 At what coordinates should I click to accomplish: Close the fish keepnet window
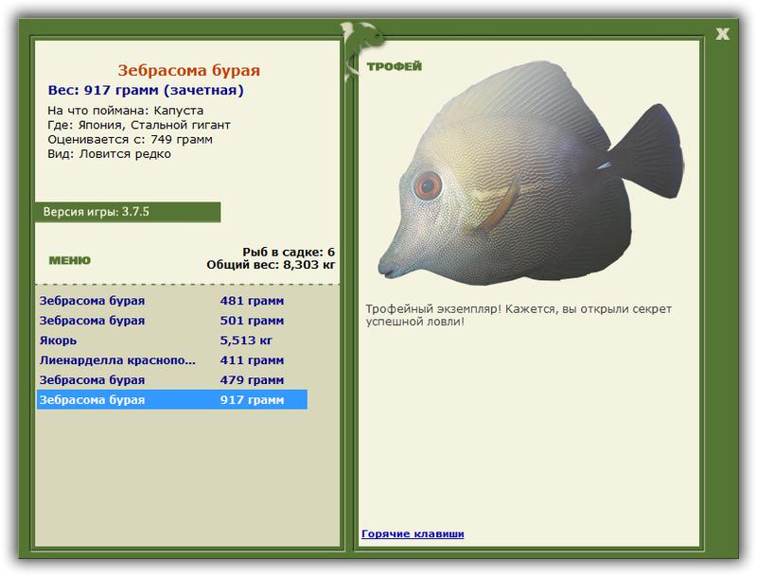pyautogui.click(x=722, y=34)
